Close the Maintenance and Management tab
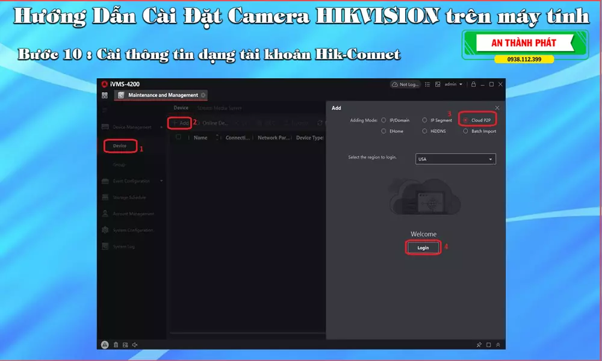This screenshot has width=602, height=361. tap(203, 95)
